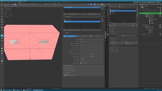Viewport: 162px width, 91px height.
Task: Expand the Animations Tools panel
Action: coord(83,71)
